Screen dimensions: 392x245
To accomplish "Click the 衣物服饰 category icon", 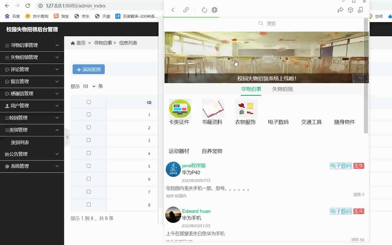I will pyautogui.click(x=246, y=109).
